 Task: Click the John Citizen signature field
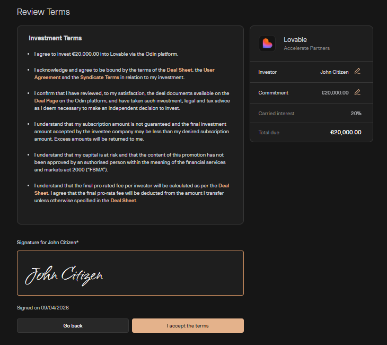(130, 273)
